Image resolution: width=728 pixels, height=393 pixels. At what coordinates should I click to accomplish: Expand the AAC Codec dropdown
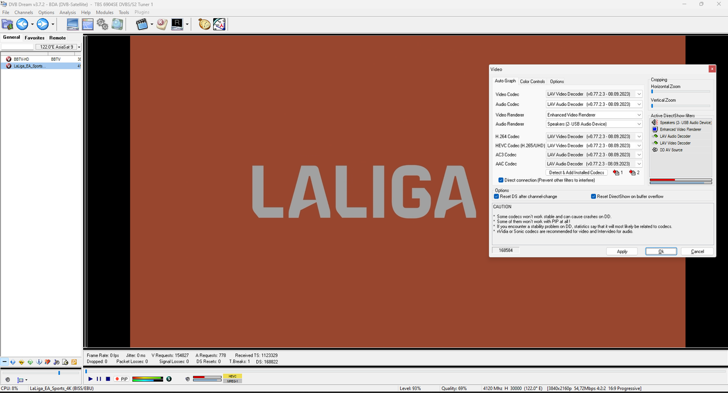639,164
